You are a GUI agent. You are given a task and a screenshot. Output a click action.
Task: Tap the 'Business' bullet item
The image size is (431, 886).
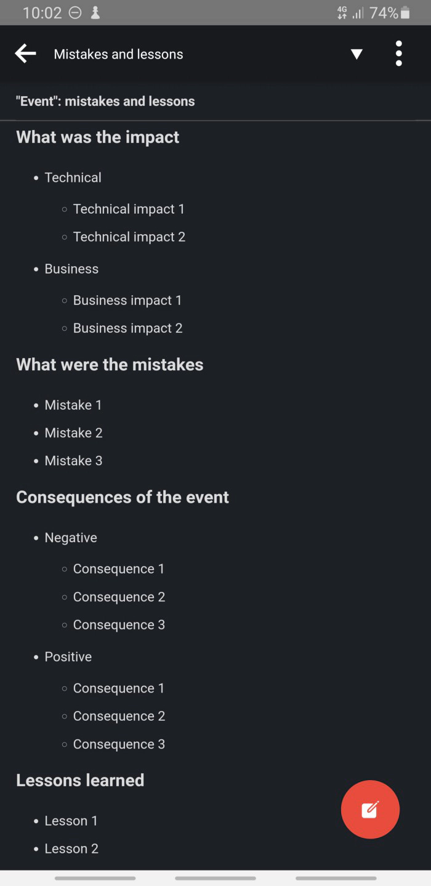[x=71, y=269]
